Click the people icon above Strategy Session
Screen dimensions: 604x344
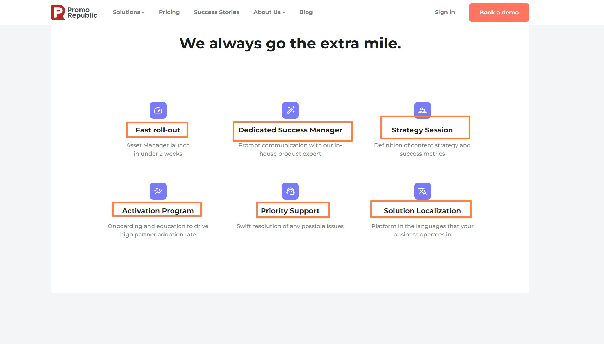422,110
